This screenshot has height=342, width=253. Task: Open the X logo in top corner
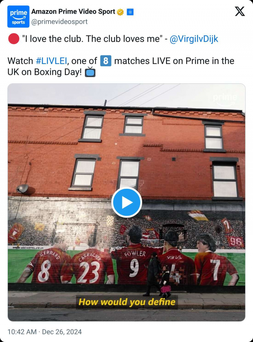(240, 11)
